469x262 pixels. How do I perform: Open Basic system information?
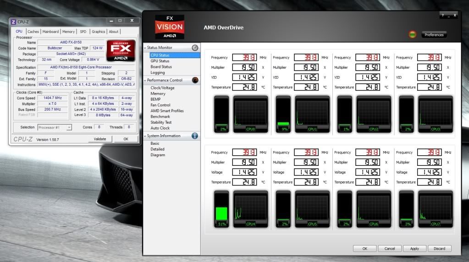click(x=155, y=143)
